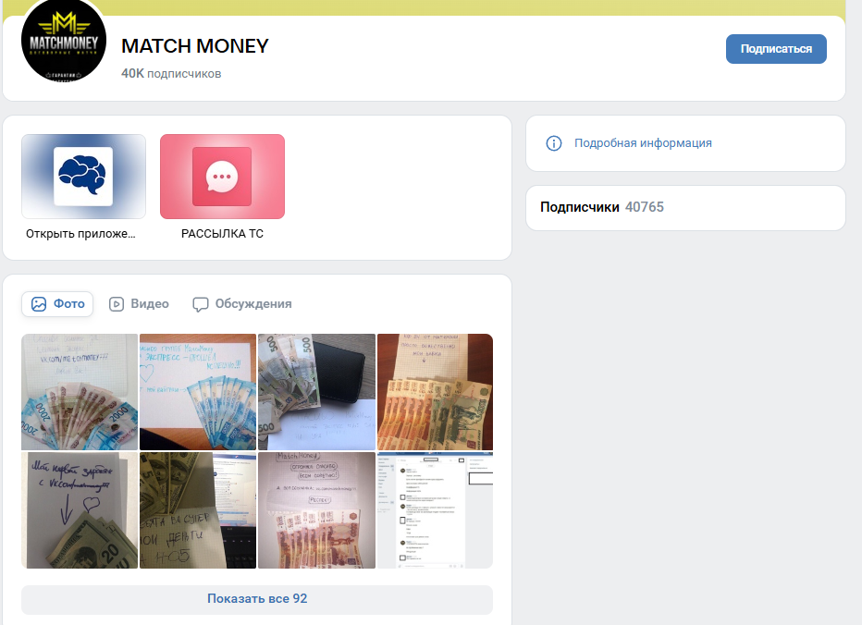Subscribe with the Подписаться button
This screenshot has height=625, width=862.
click(776, 49)
